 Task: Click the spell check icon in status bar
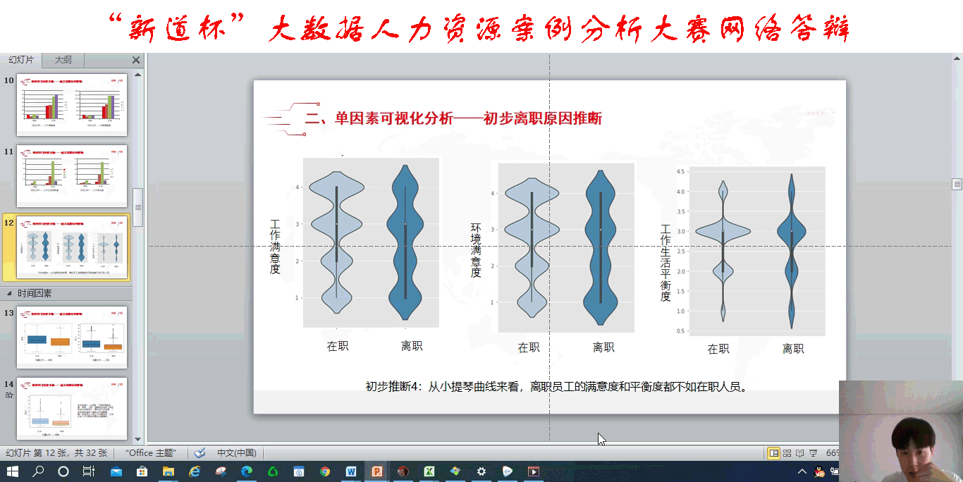click(x=200, y=453)
